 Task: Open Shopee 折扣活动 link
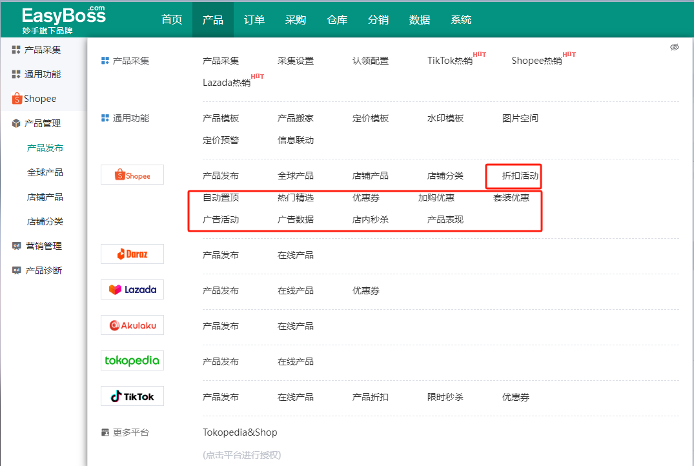pyautogui.click(x=520, y=176)
